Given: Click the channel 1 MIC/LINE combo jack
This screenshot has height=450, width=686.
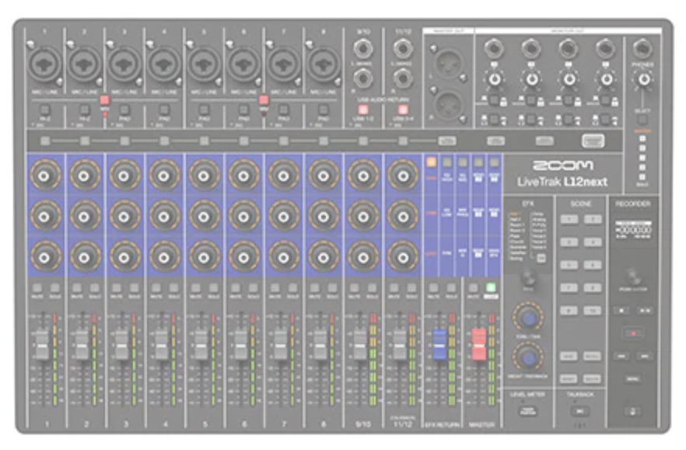Looking at the screenshot, I should [44, 65].
